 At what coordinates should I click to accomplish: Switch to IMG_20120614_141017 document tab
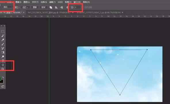[49, 13]
